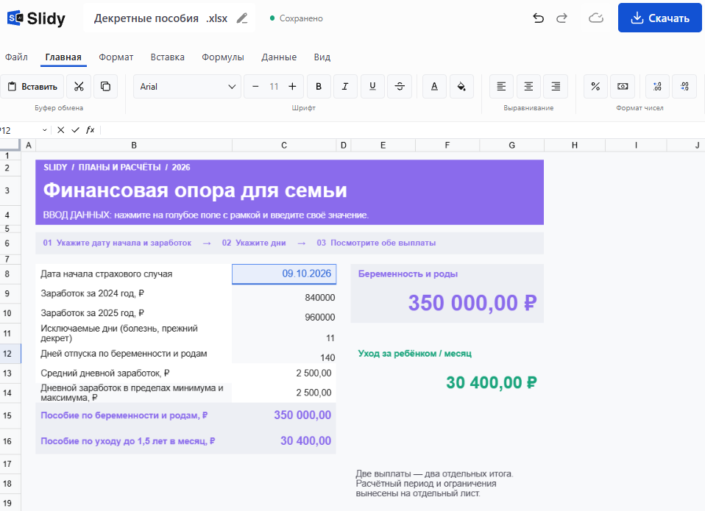Switch to the Главная tab
Viewport: 705px width, 511px height.
pyautogui.click(x=63, y=57)
